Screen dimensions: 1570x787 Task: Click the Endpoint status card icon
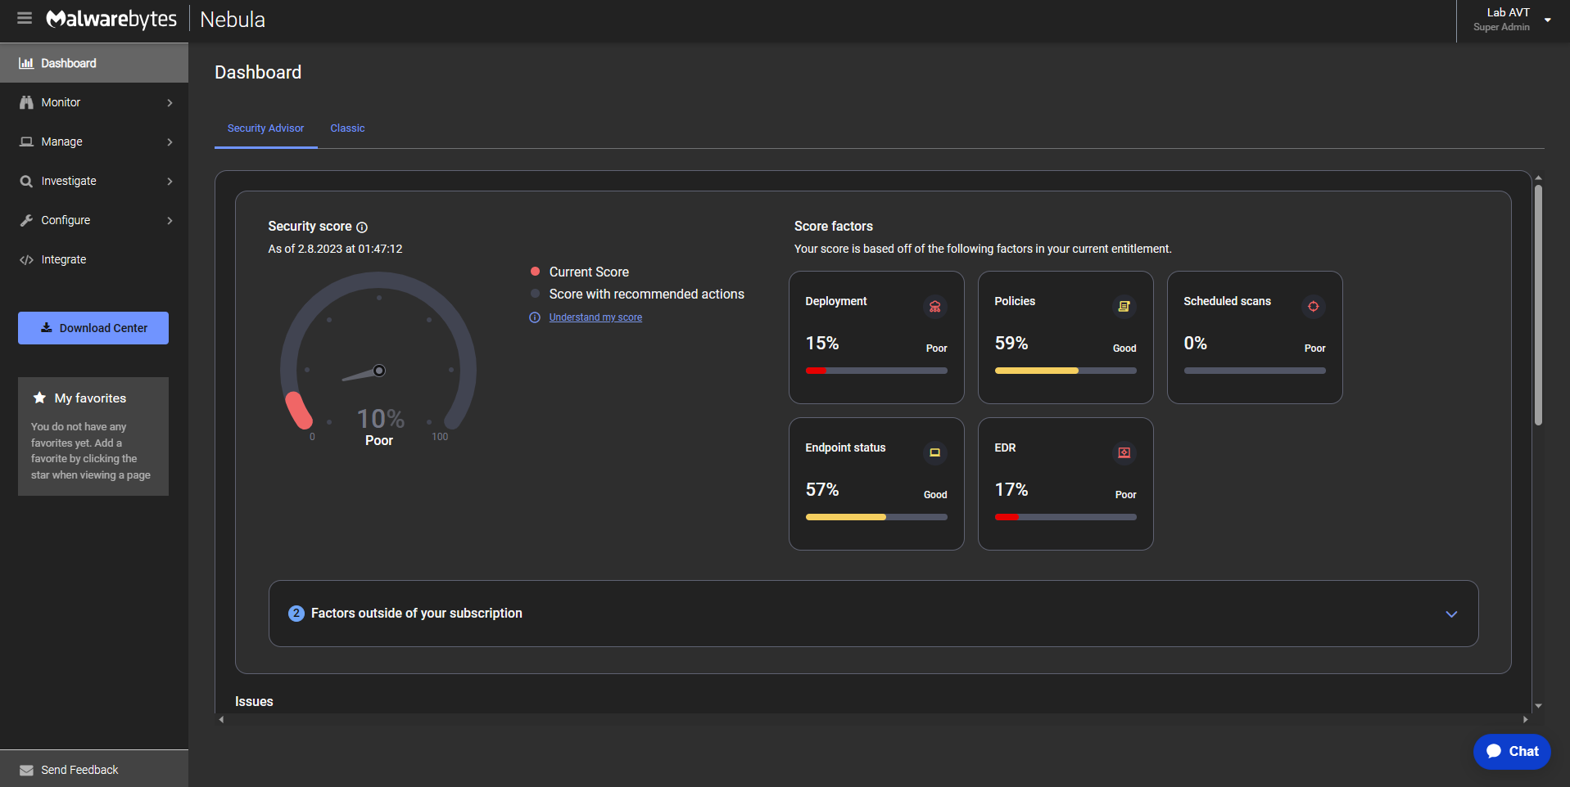[934, 452]
